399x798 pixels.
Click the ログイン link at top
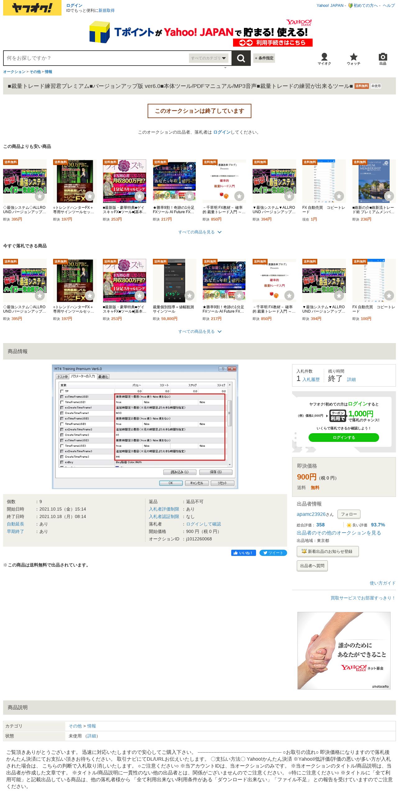(74, 6)
